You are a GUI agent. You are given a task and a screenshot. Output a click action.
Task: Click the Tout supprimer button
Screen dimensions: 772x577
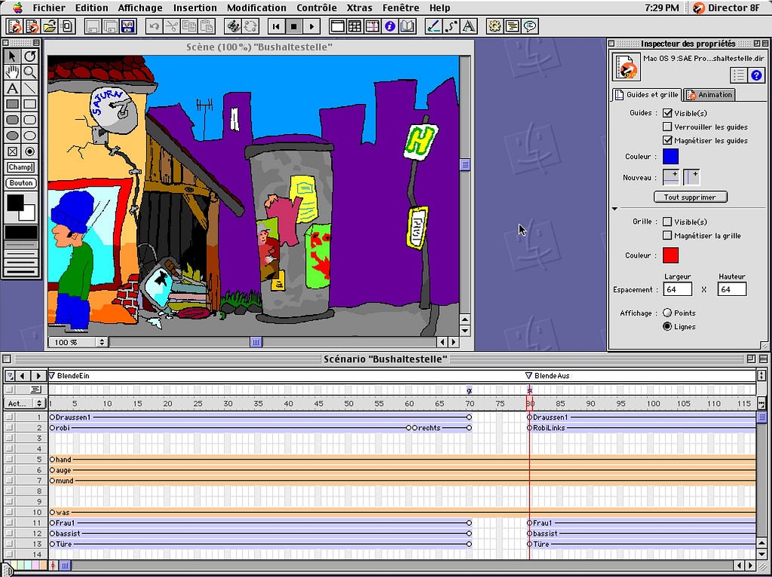(x=690, y=197)
